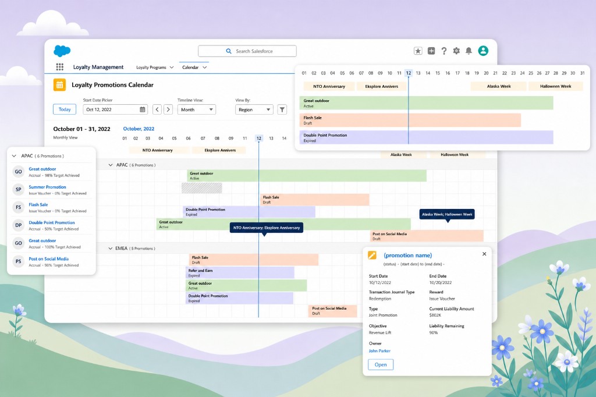Viewport: 596px width, 397px height.
Task: Open the user profile avatar
Action: pyautogui.click(x=483, y=51)
